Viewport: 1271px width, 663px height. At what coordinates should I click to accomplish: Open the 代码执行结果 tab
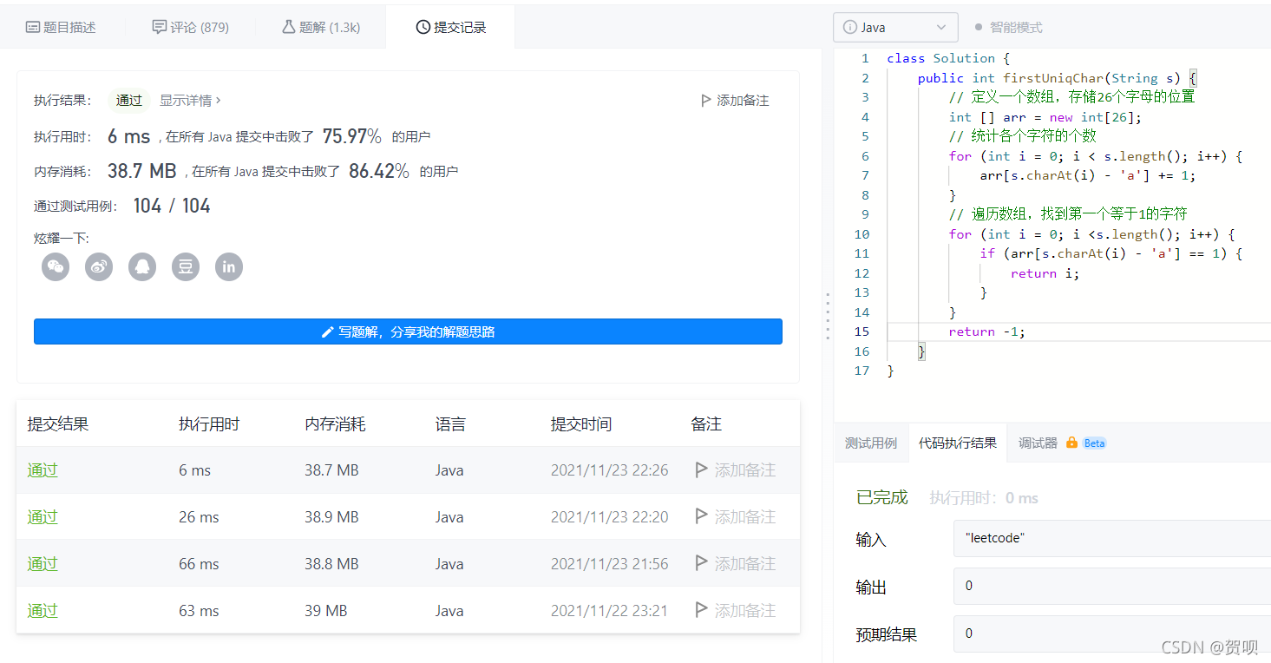click(x=958, y=443)
